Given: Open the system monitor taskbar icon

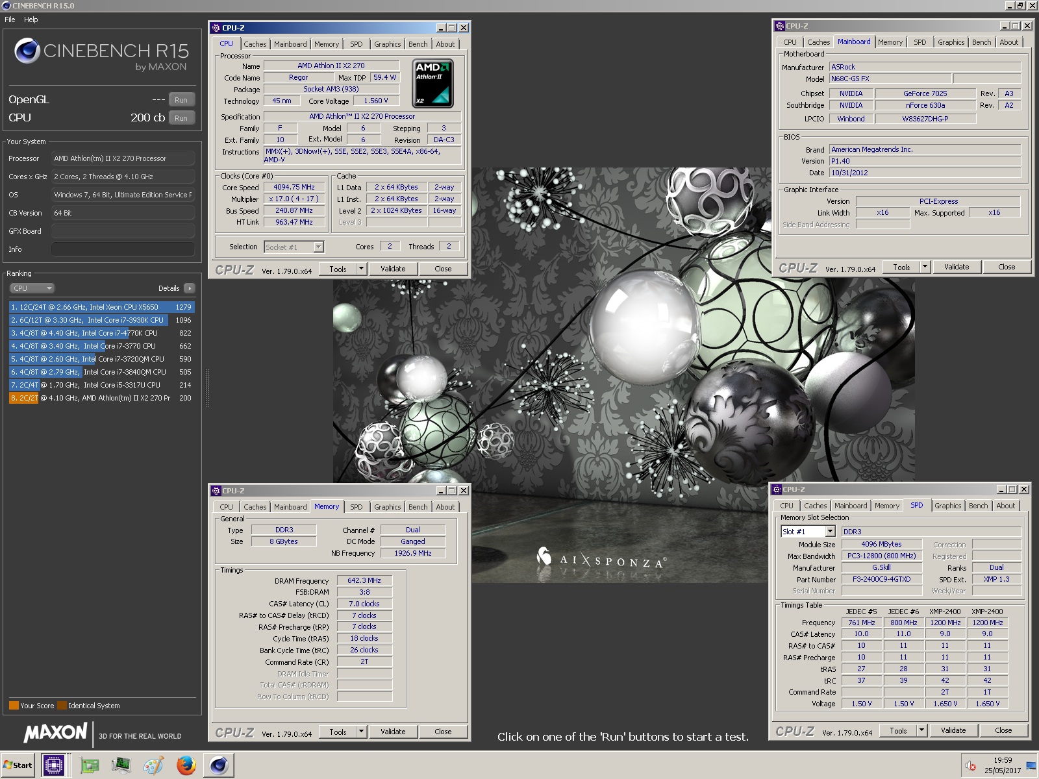Looking at the screenshot, I should pos(121,765).
